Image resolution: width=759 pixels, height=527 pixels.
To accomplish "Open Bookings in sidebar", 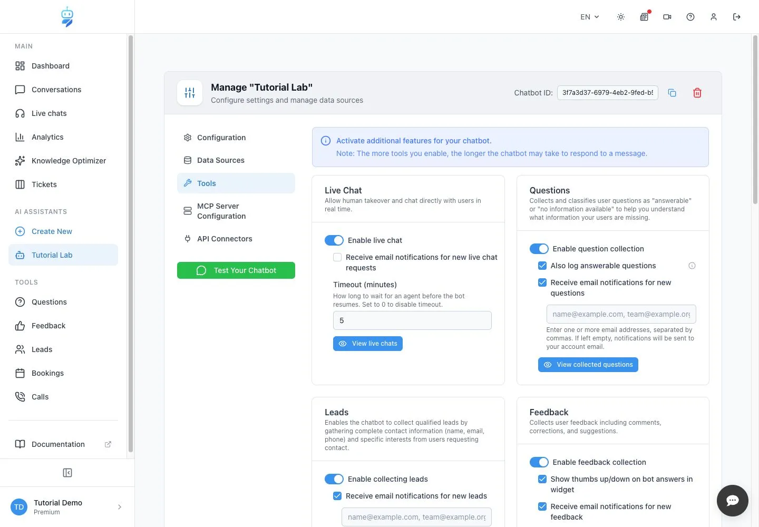I will pyautogui.click(x=63, y=373).
